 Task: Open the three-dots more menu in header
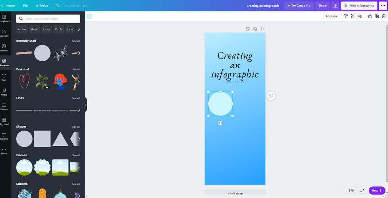click(x=383, y=5)
